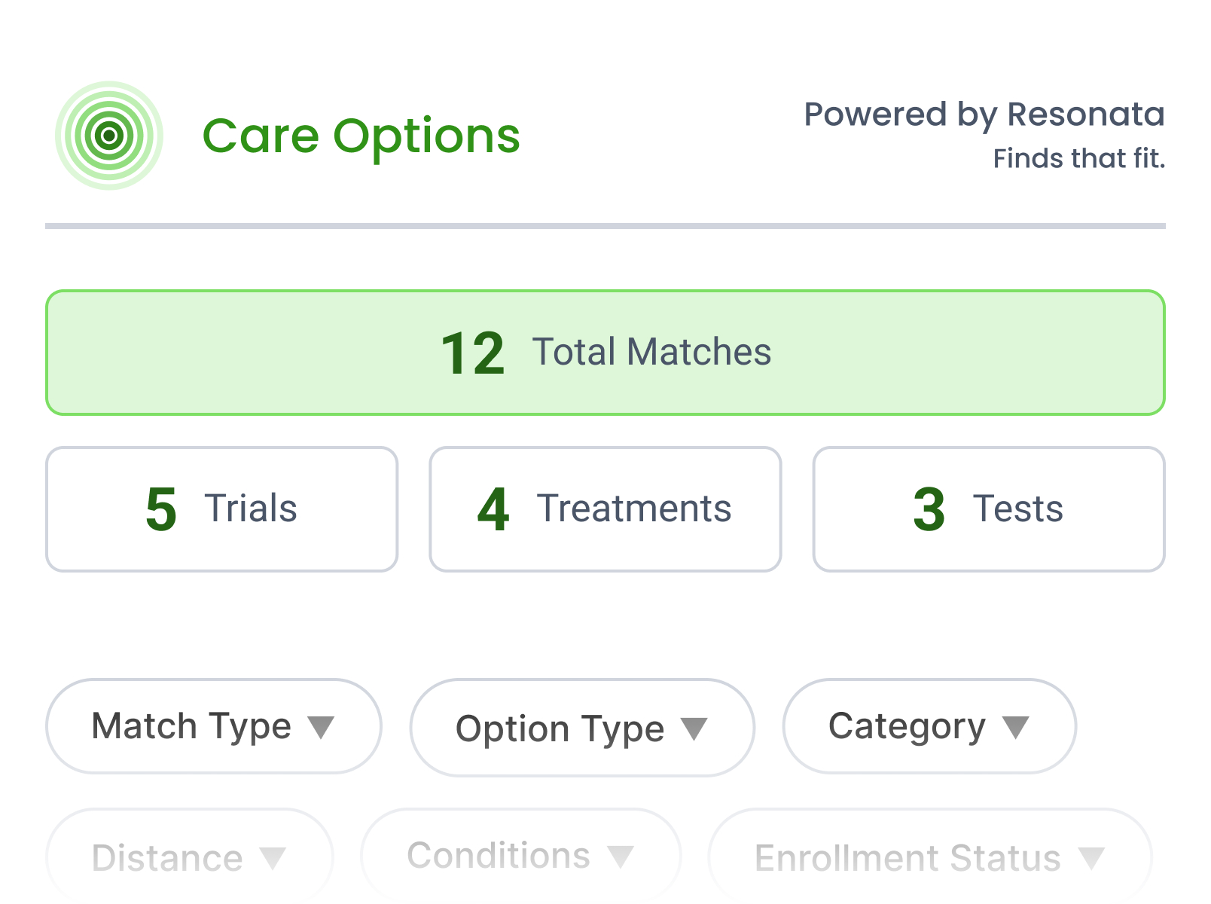Click the green concentric-circles Care Options logo

click(x=109, y=136)
